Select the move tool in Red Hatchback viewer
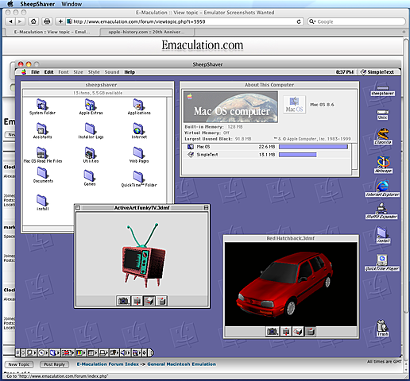410x381 pixels. [311, 331]
